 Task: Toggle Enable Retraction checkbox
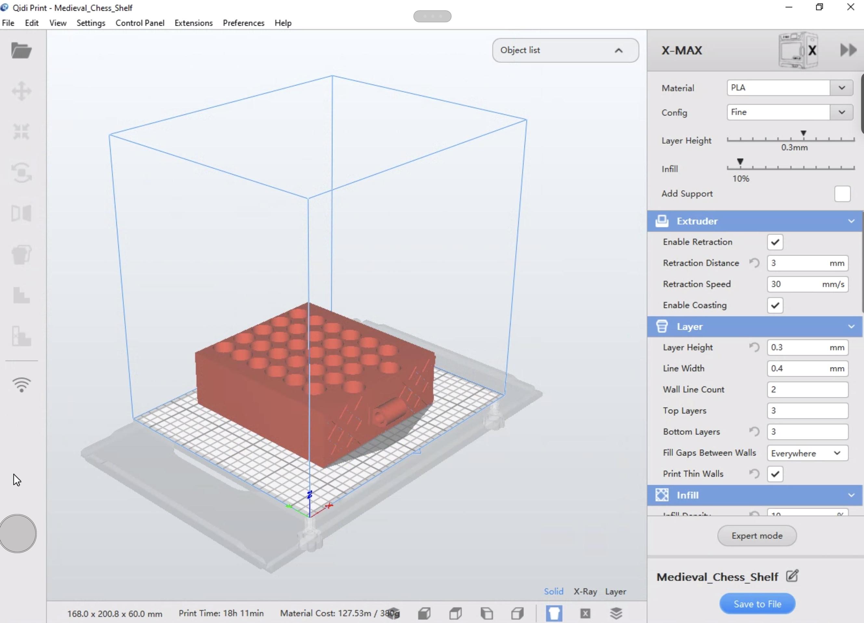pos(775,242)
